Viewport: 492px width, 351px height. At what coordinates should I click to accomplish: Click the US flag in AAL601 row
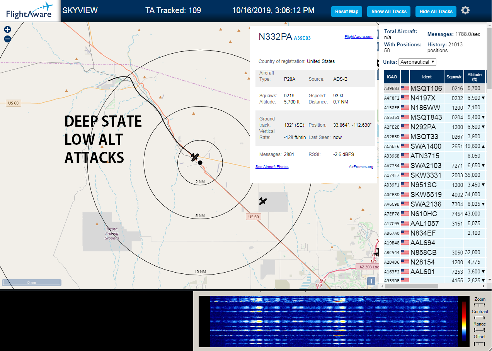tap(405, 272)
